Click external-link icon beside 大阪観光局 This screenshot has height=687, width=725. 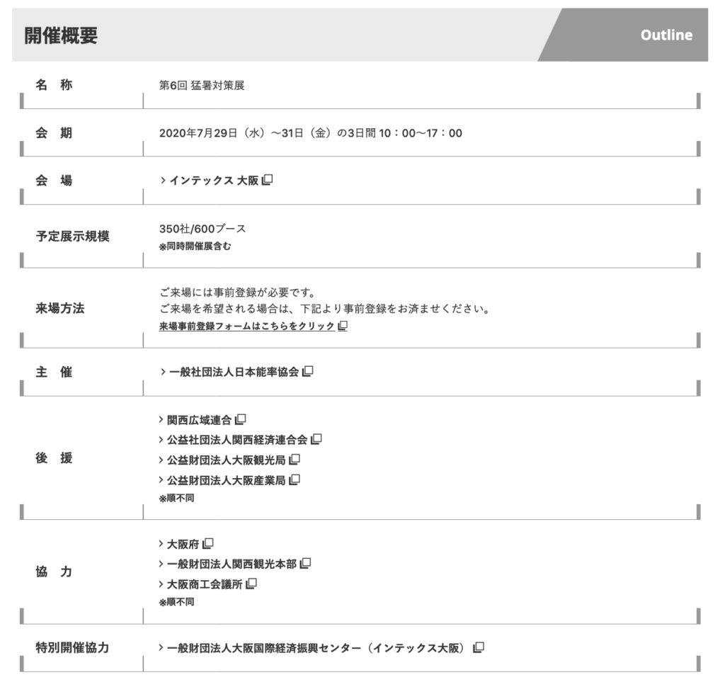[295, 460]
